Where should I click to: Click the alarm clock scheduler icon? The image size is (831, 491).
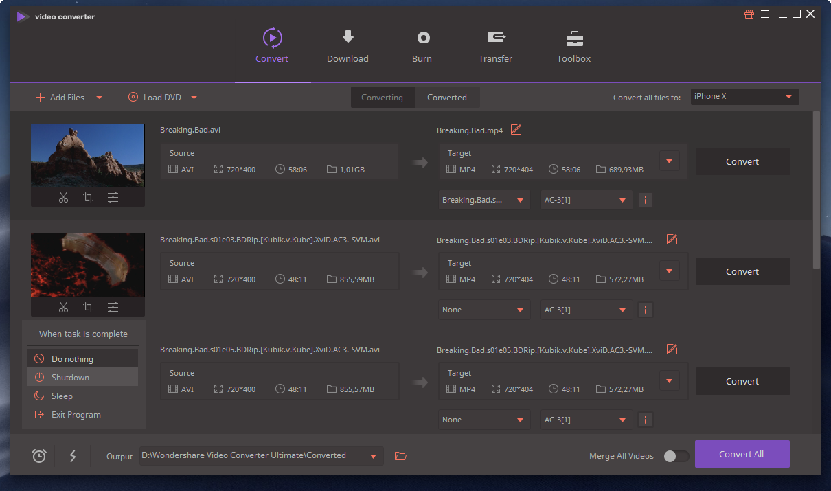pos(39,455)
